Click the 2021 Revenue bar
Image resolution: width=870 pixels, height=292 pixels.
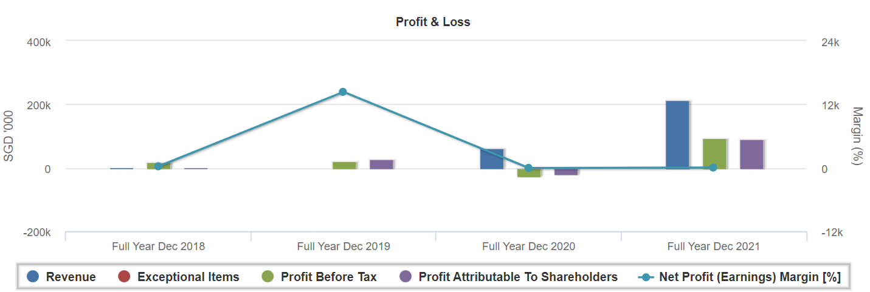[677, 134]
